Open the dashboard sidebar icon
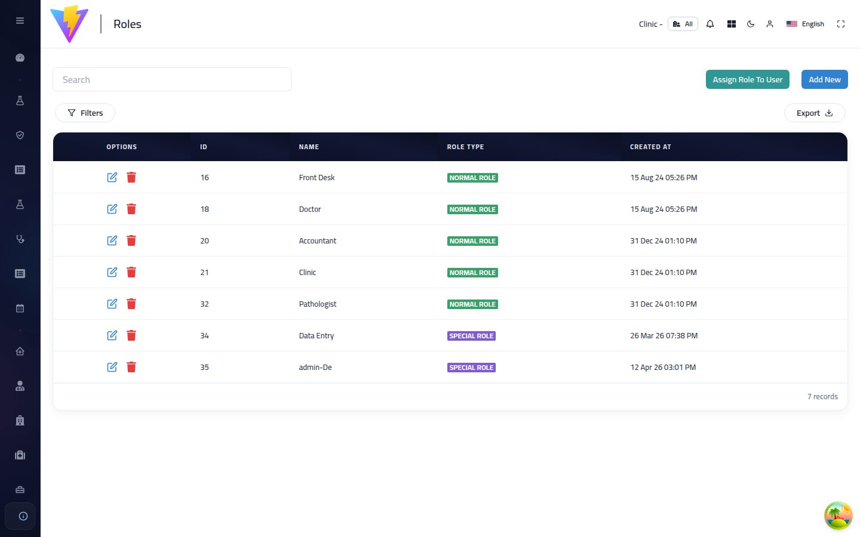Image resolution: width=860 pixels, height=537 pixels. coord(20,58)
